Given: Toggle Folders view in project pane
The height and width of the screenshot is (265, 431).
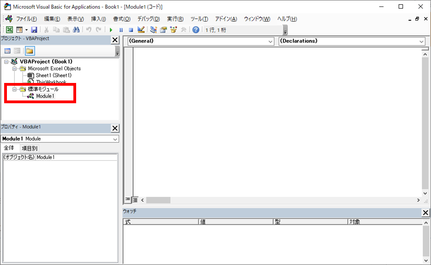Looking at the screenshot, I should click(30, 51).
